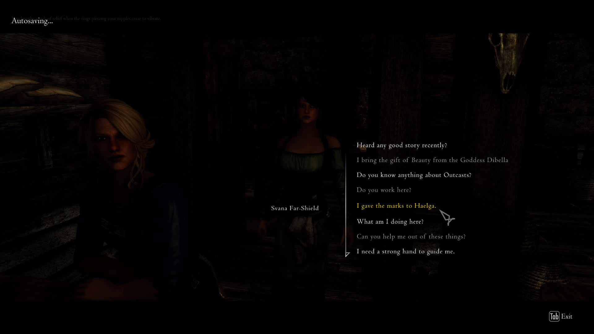Click the scroll-down arrow below the dialogue list
The image size is (594, 334).
(x=347, y=255)
